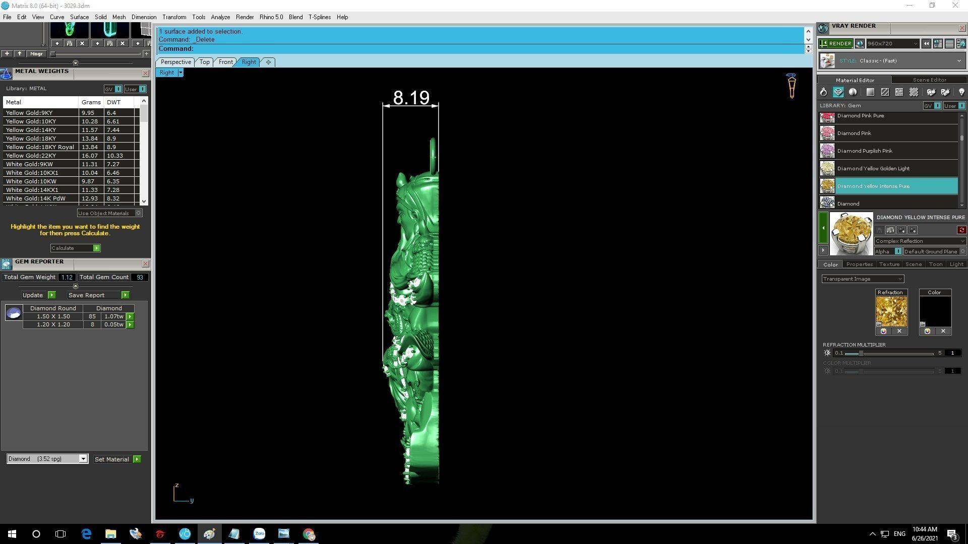The image size is (968, 544).
Task: Open the Diamond 3.52 spg material dropdown
Action: click(x=83, y=459)
